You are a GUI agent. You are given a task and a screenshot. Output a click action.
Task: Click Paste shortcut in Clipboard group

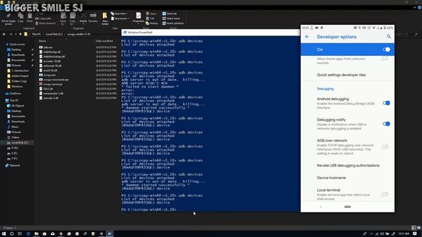click(45, 24)
